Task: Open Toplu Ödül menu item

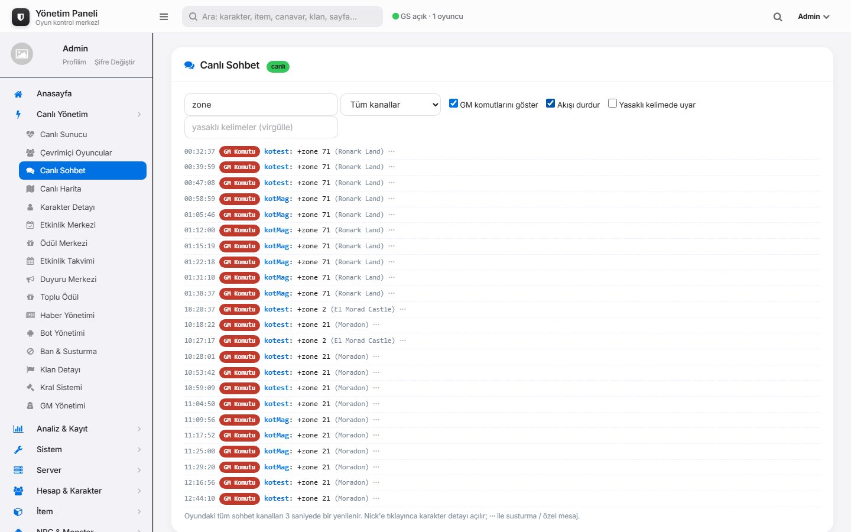Action: click(83, 297)
